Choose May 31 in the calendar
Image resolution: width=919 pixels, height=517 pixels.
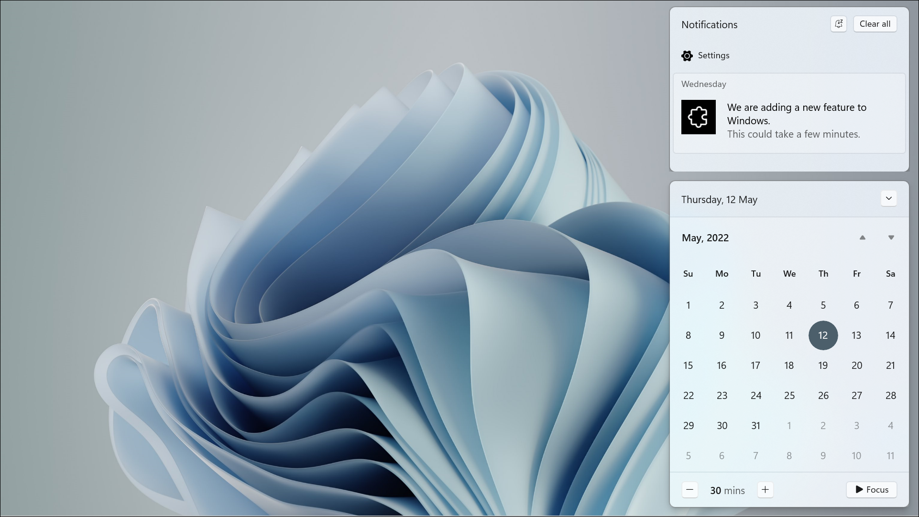coord(755,426)
